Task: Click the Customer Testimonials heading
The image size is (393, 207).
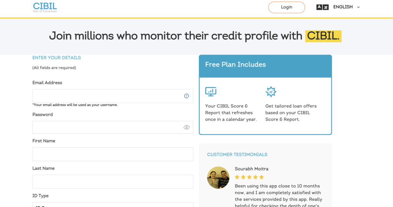Action: (237, 154)
